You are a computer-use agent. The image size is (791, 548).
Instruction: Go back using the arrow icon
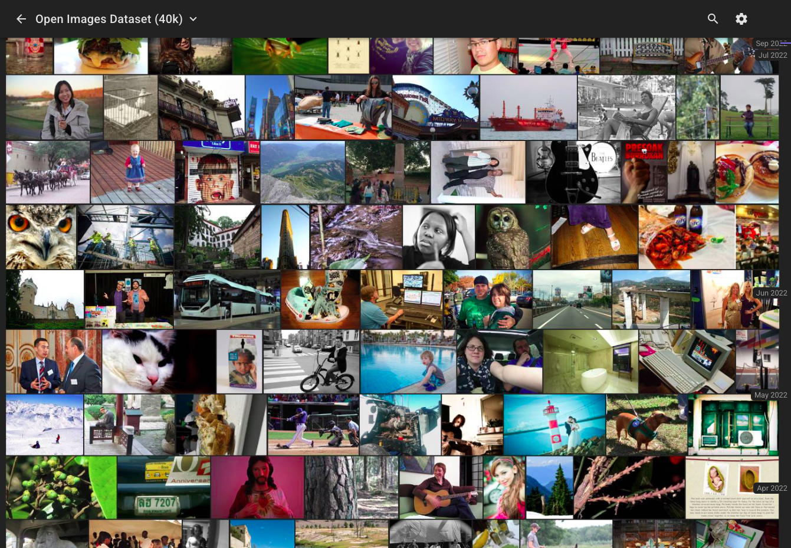(x=21, y=19)
